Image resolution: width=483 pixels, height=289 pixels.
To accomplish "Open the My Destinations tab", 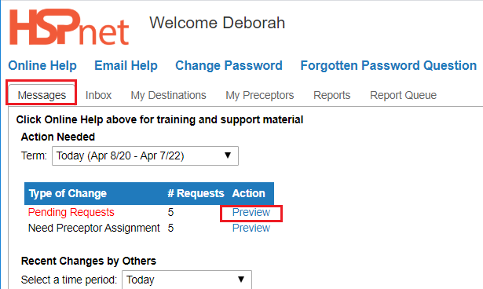I will (168, 95).
